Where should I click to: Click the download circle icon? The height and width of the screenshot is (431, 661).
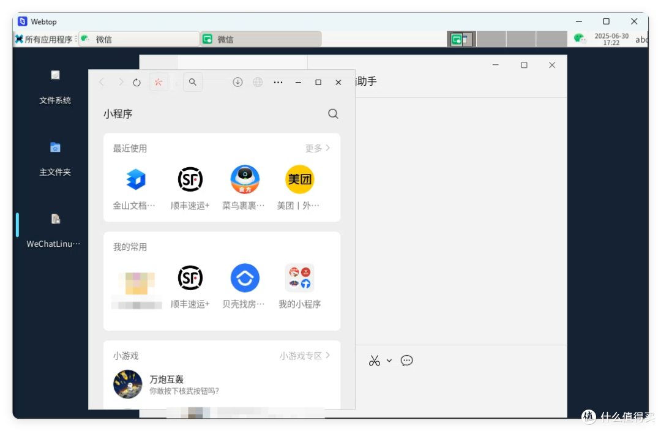pyautogui.click(x=237, y=82)
